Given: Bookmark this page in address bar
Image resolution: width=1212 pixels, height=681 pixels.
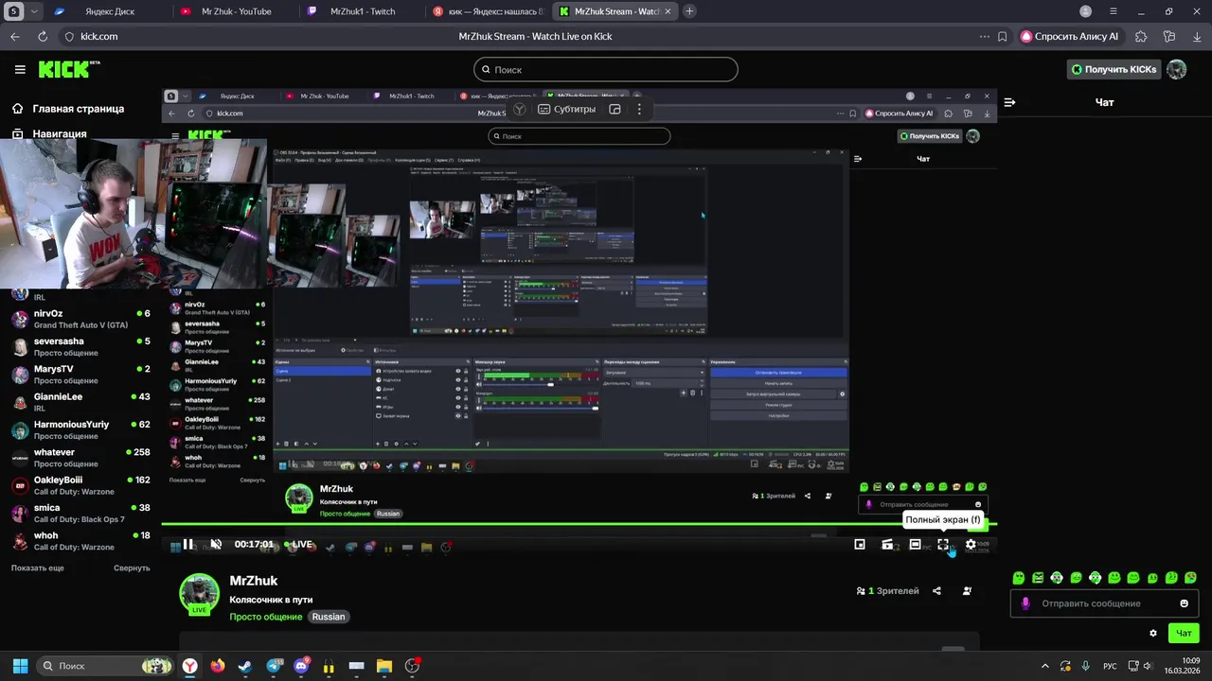Looking at the screenshot, I should tap(1003, 36).
